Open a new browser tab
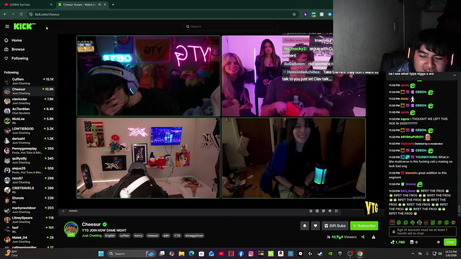This screenshot has width=461, height=259. pyautogui.click(x=113, y=5)
